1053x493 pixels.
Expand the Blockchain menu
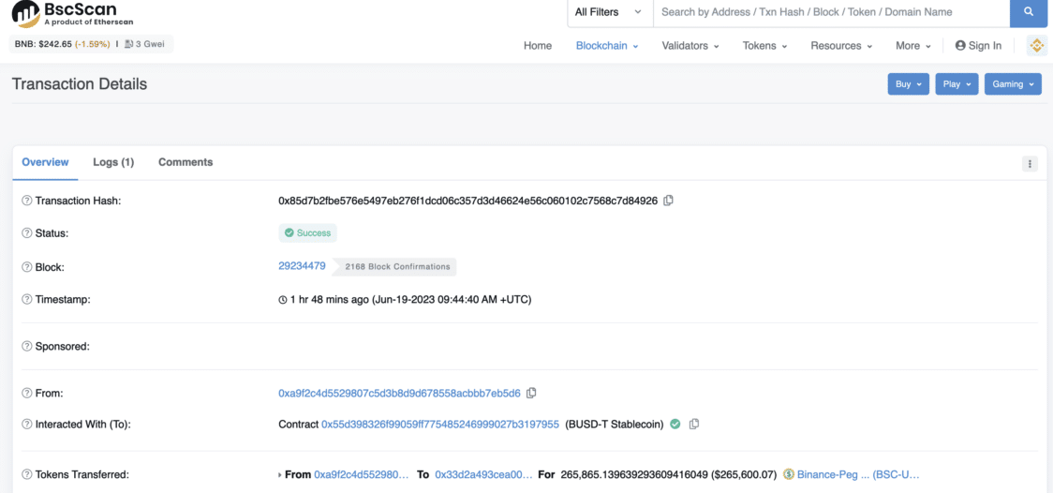coord(606,46)
